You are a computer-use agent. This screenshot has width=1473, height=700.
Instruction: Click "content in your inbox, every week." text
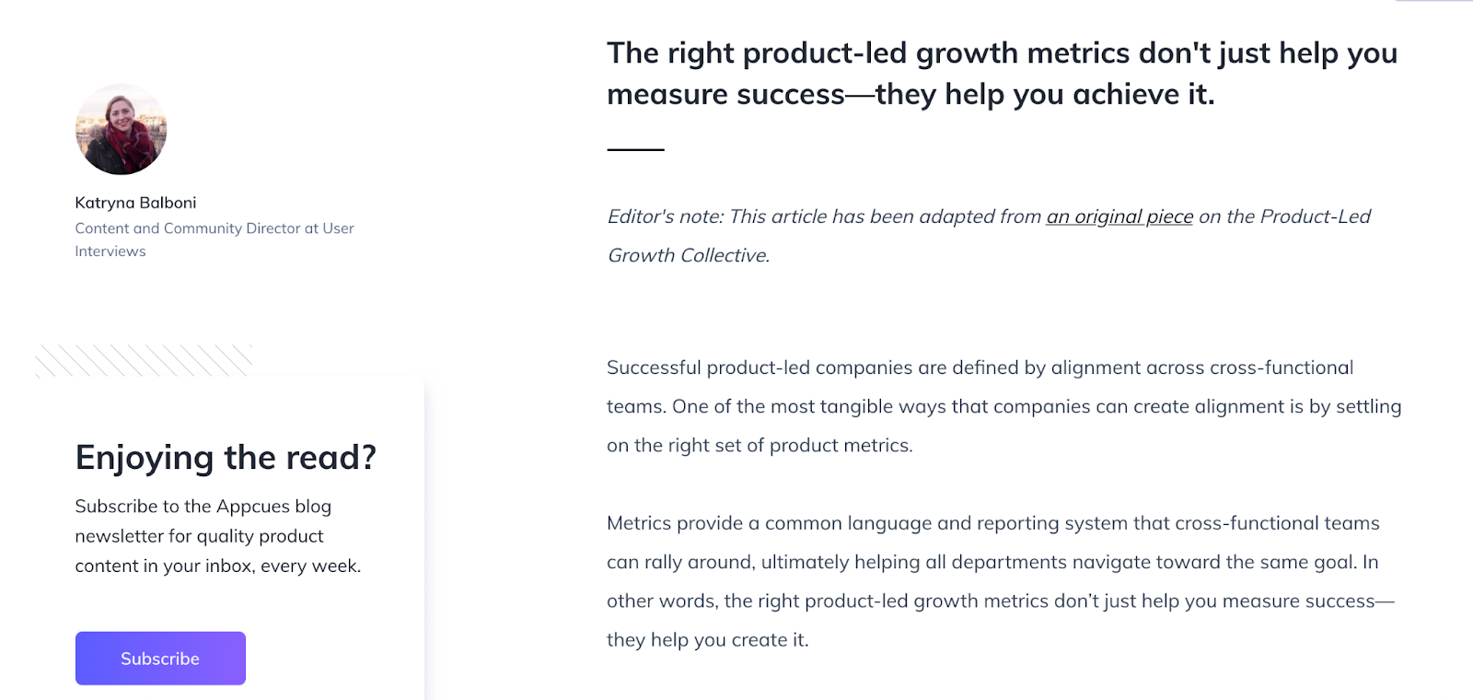click(x=217, y=566)
